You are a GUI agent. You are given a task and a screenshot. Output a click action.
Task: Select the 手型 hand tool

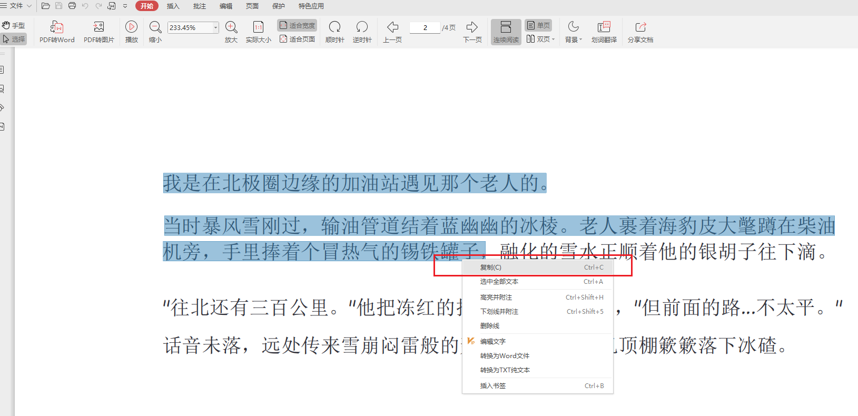[x=14, y=25]
